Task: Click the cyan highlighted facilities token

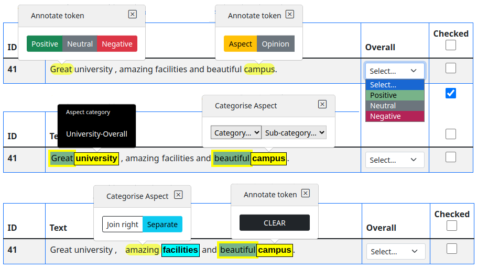Action: (x=180, y=250)
